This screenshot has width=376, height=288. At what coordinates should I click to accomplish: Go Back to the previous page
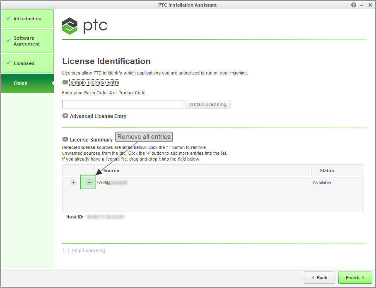click(x=319, y=278)
